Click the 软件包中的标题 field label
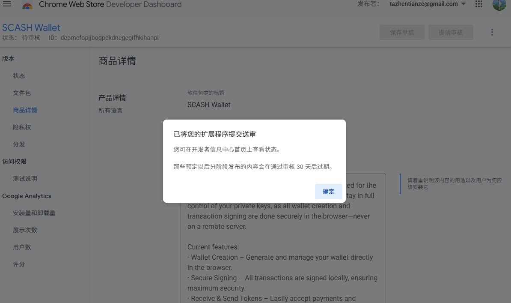Image resolution: width=511 pixels, height=303 pixels. tap(205, 93)
